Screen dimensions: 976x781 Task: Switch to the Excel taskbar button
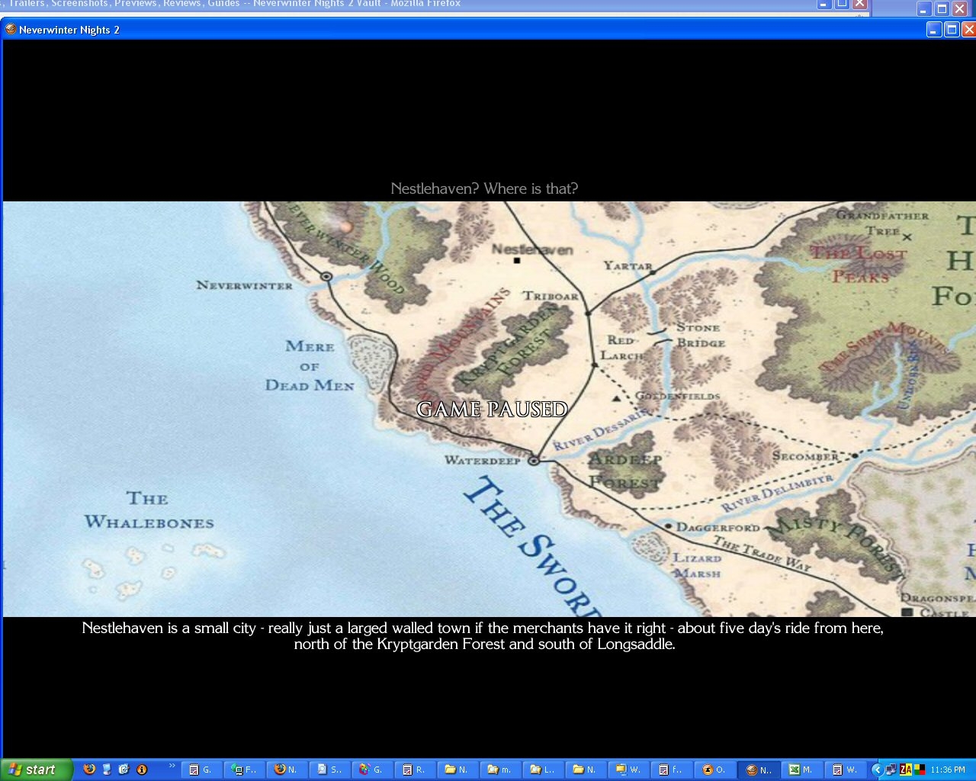[801, 770]
